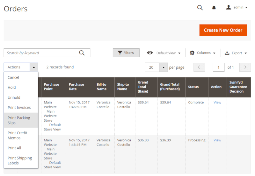Image resolution: width=255 pixels, height=176 pixels.
Task: Go to the next page arrow
Action: 245,67
